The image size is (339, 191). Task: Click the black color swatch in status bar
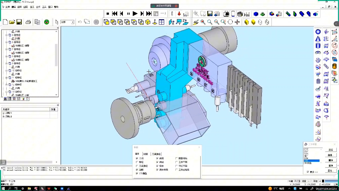(x=323, y=181)
